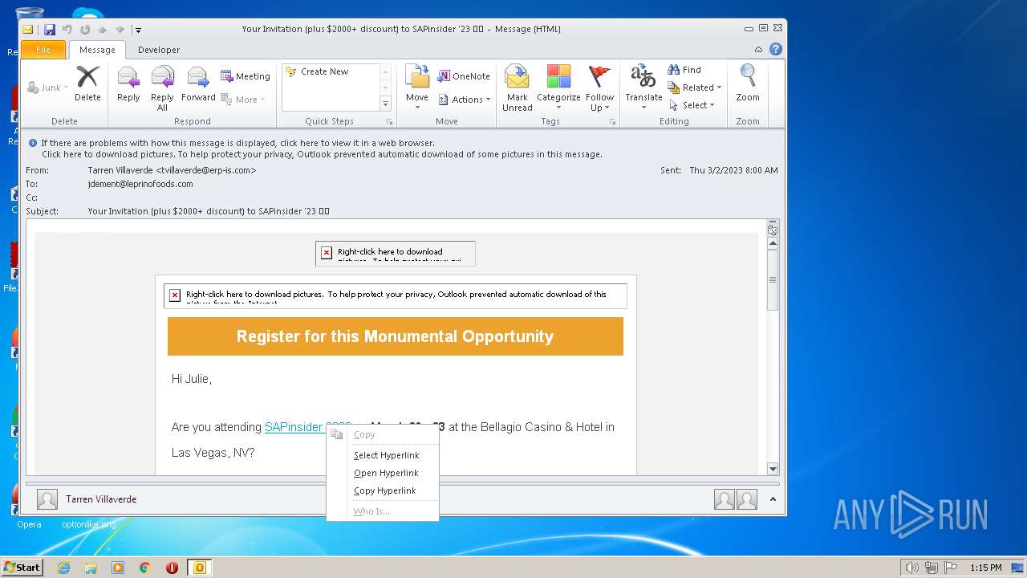Select the Message tab
This screenshot has height=578, width=1027.
(97, 50)
